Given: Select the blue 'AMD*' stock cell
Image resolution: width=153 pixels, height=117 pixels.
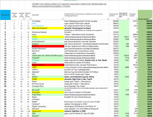Looking at the screenshot, I should (48, 23).
